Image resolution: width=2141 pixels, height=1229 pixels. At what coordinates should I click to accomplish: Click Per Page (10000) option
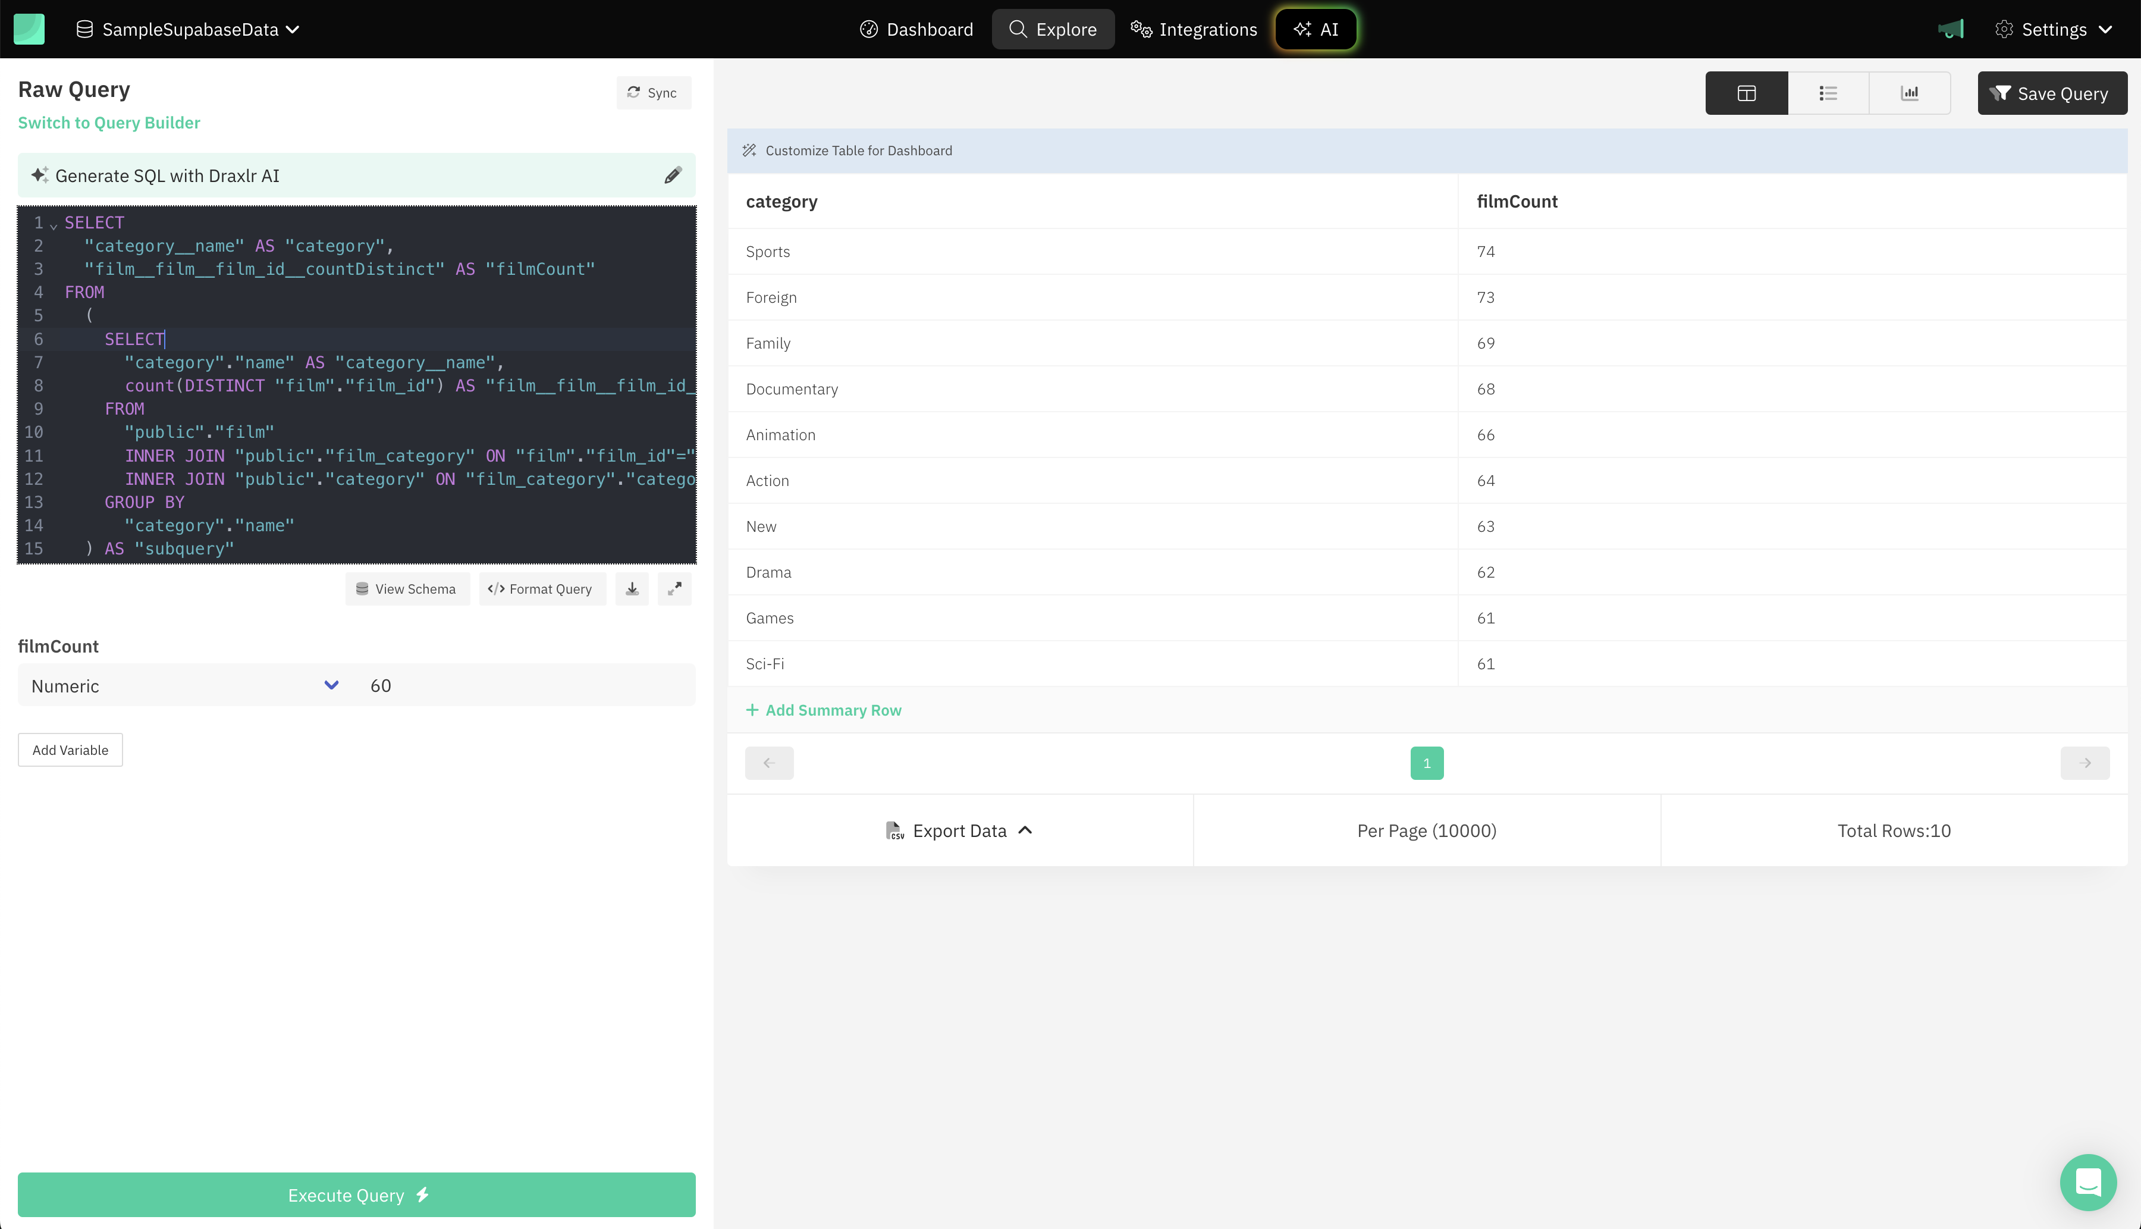click(x=1426, y=830)
